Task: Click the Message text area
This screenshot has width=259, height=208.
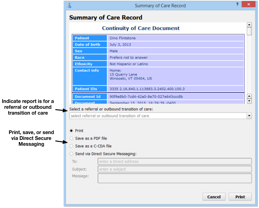Action: pyautogui.click(x=175, y=178)
